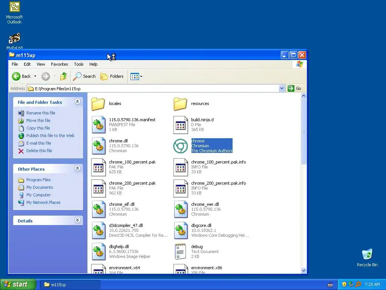The width and height of the screenshot is (386, 290).
Task: Select the d3dcompiler_47.dll file icon
Action: point(98,231)
